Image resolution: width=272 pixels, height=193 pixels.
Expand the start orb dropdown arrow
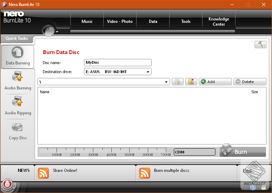tap(57, 32)
